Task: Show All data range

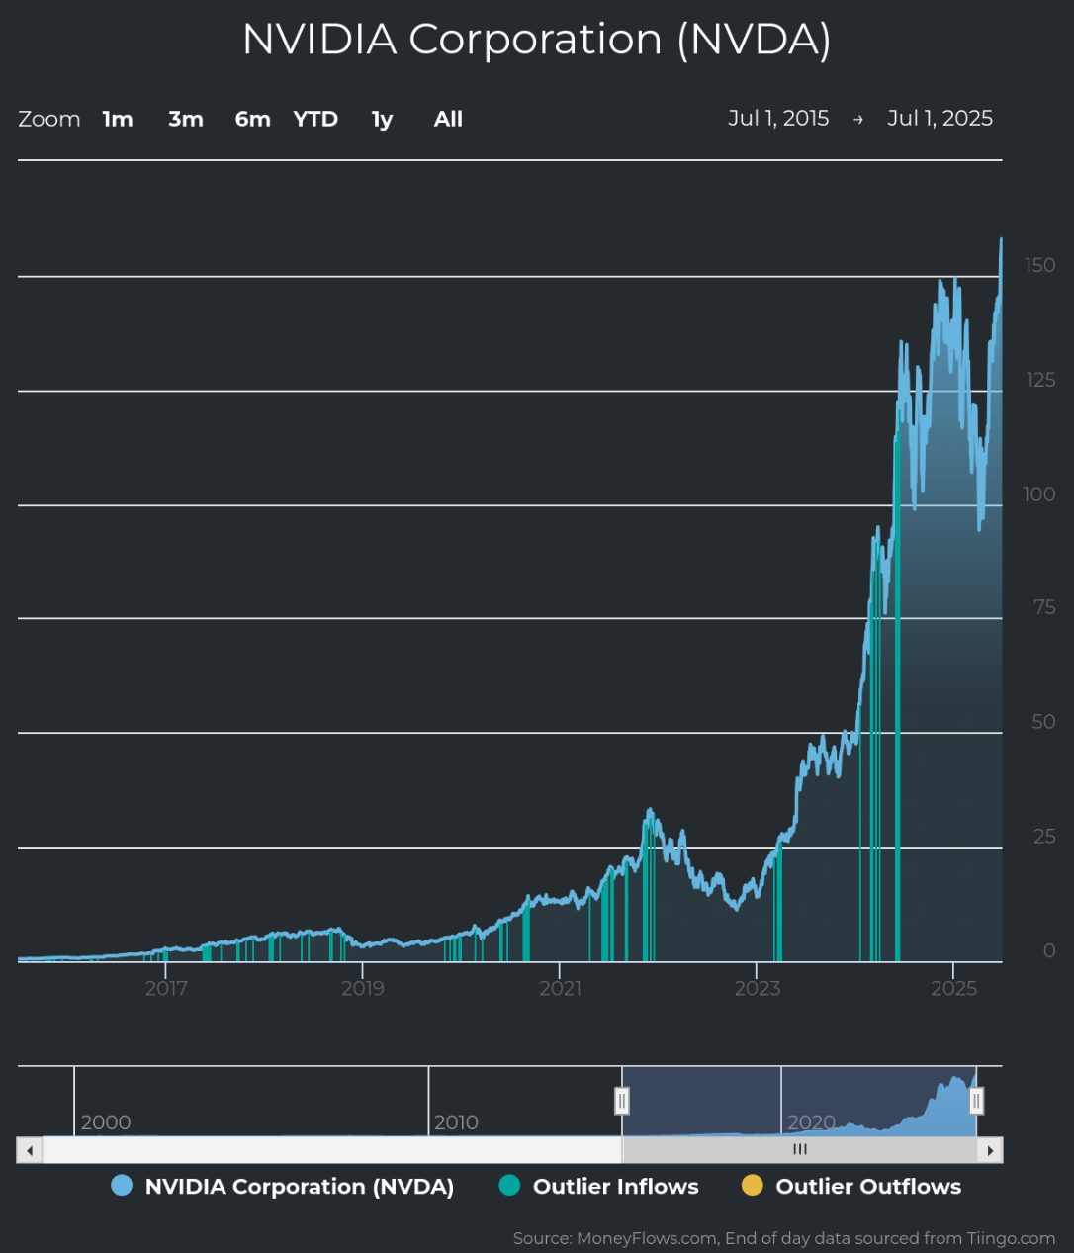Action: tap(448, 119)
